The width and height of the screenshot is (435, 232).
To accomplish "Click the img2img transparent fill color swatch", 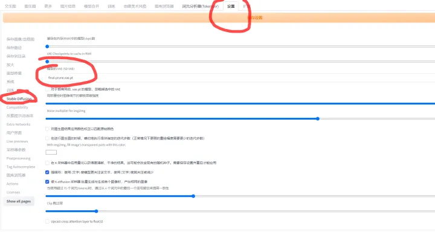I will pyautogui.click(x=51, y=152).
